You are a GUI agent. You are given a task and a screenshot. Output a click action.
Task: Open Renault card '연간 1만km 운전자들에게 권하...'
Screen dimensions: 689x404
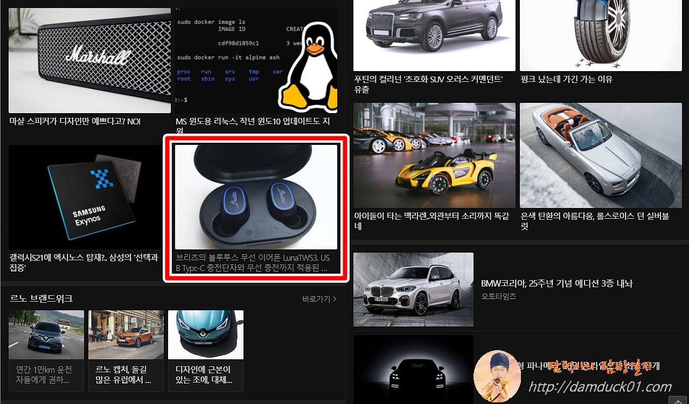[44, 375]
